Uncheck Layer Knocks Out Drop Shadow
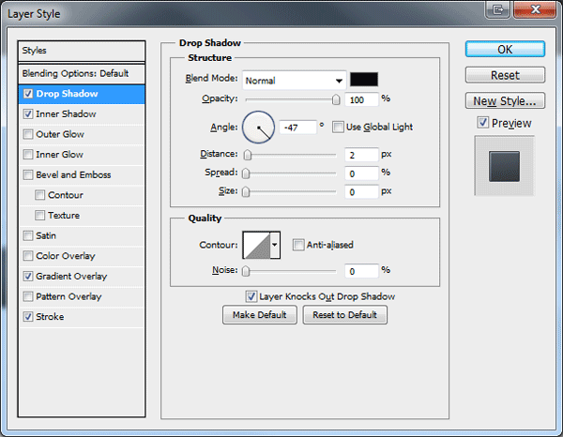Screen dimensions: 563x437 point(251,296)
